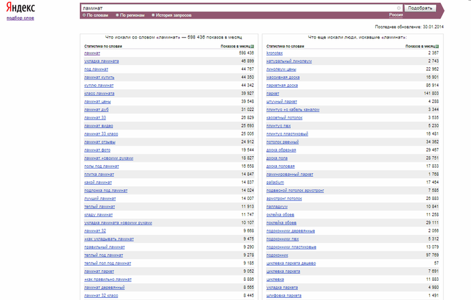Open the 'куплю ламинат' query link
Screen dimensions: 471x300
coord(99,86)
